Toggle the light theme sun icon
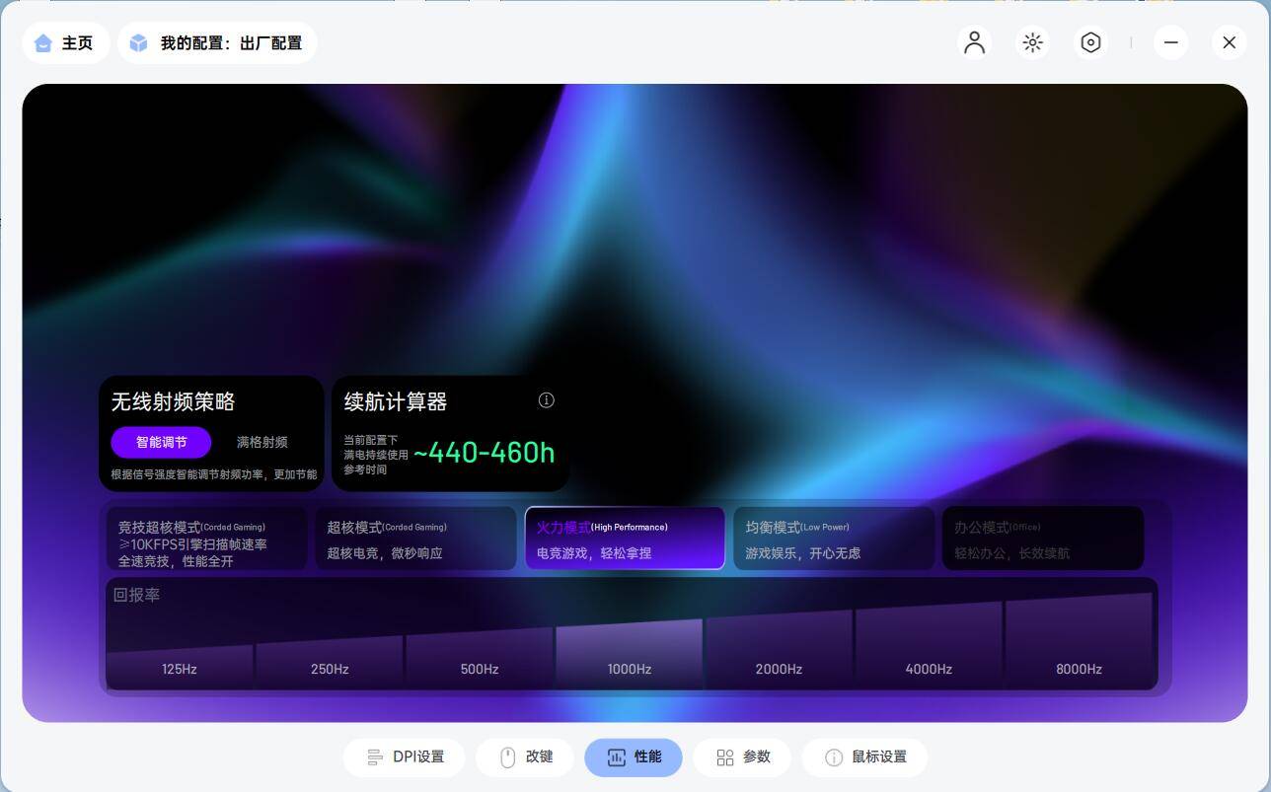Viewport: 1271px width, 792px height. click(1032, 42)
